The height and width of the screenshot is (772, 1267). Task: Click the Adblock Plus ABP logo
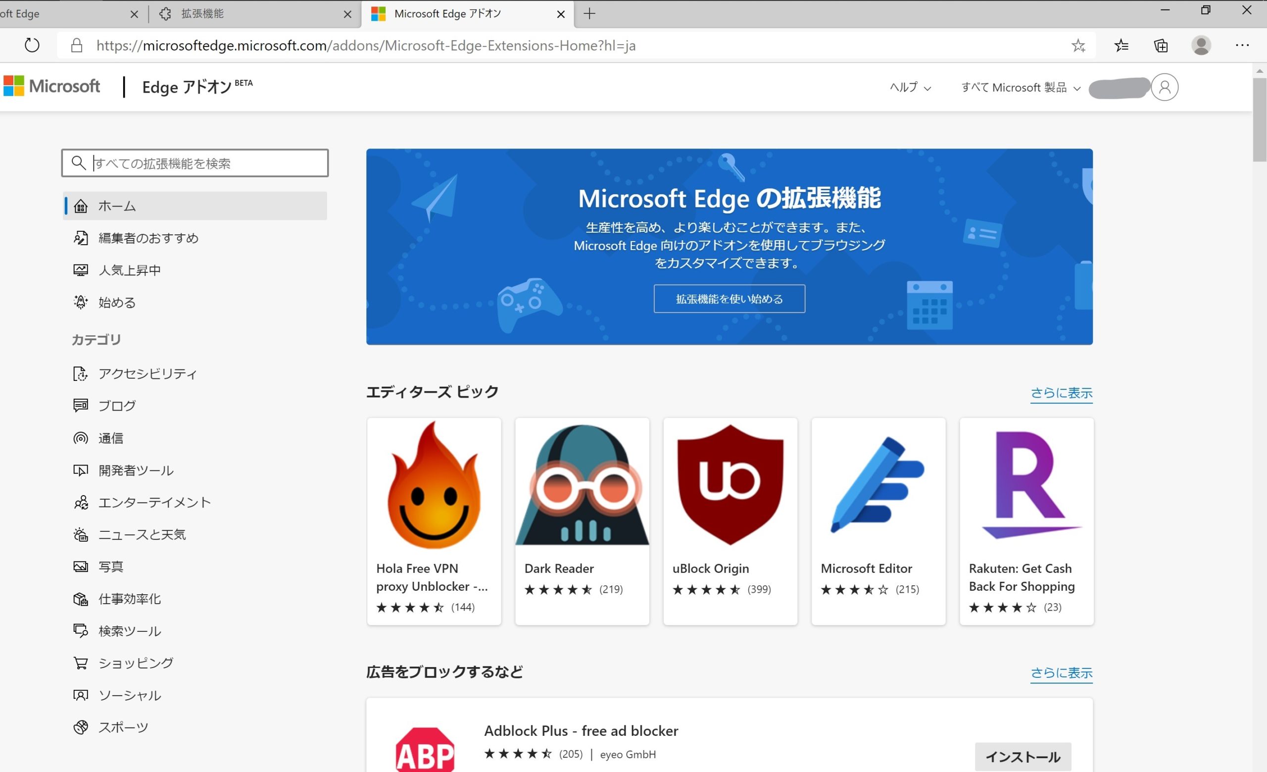(x=425, y=749)
